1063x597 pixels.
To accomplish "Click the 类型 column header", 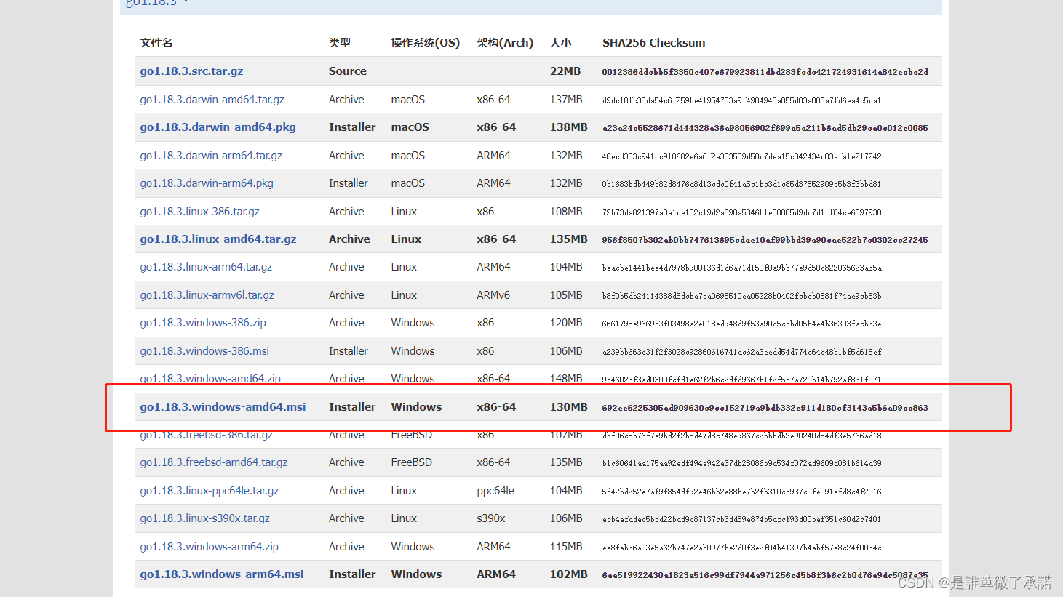I will [340, 43].
